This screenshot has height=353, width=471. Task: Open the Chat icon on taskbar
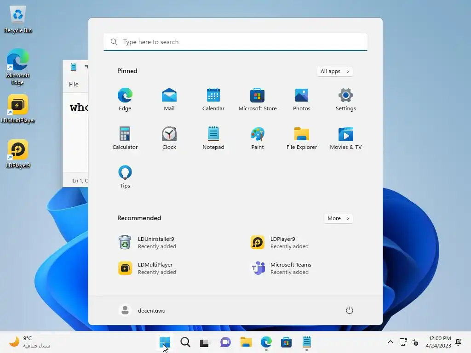point(225,342)
